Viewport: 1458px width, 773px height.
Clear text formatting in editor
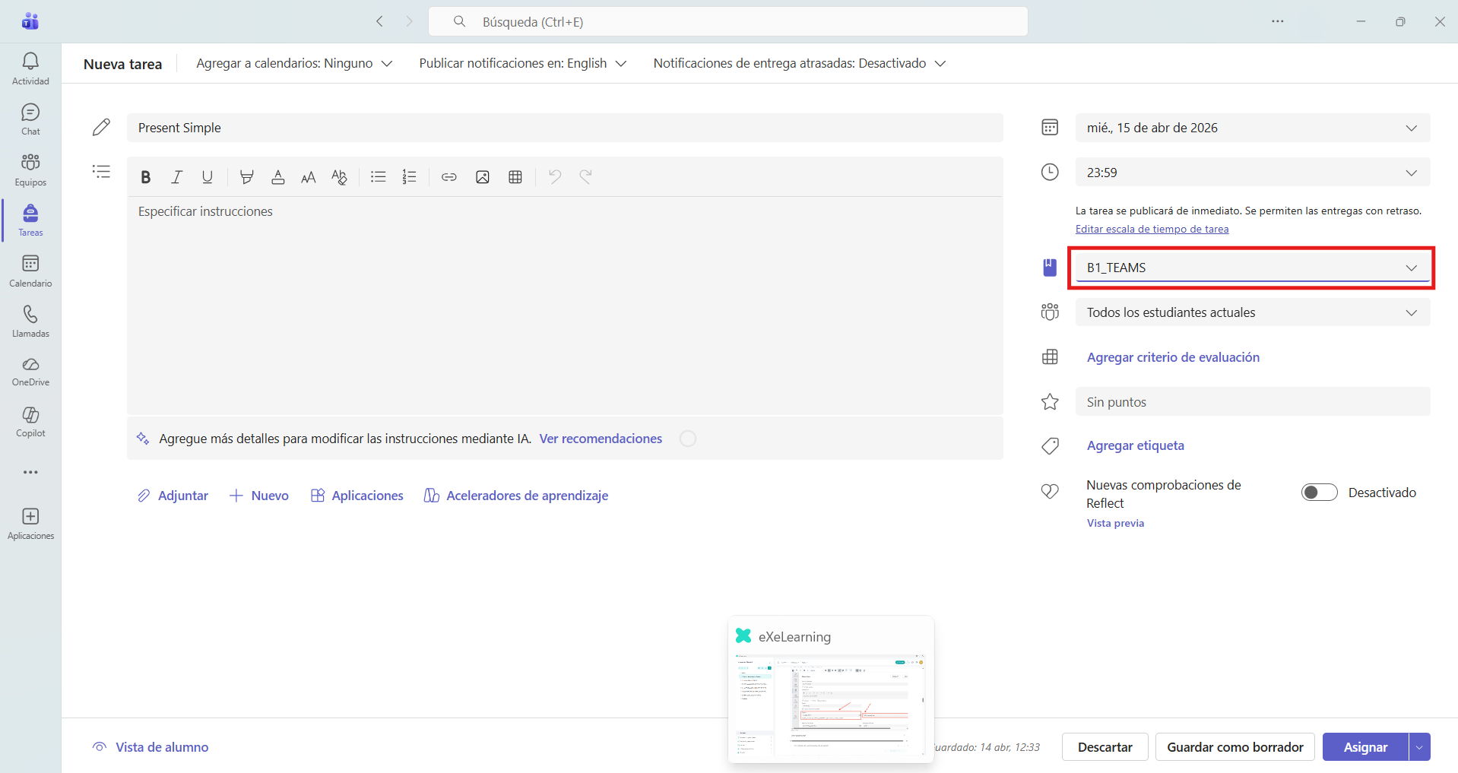click(x=339, y=177)
